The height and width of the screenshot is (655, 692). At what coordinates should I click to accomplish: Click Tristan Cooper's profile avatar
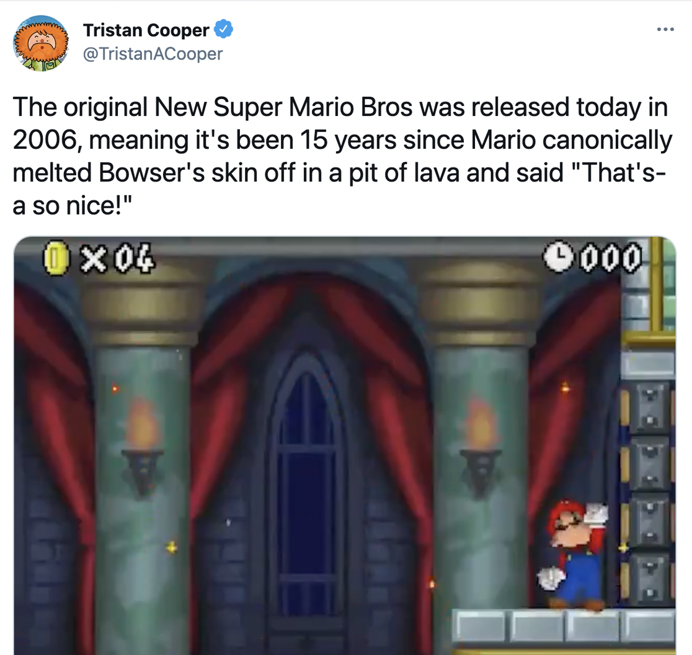tap(41, 43)
